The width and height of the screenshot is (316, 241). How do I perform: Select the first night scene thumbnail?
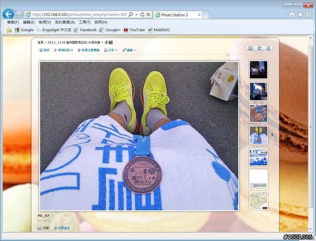point(258,70)
